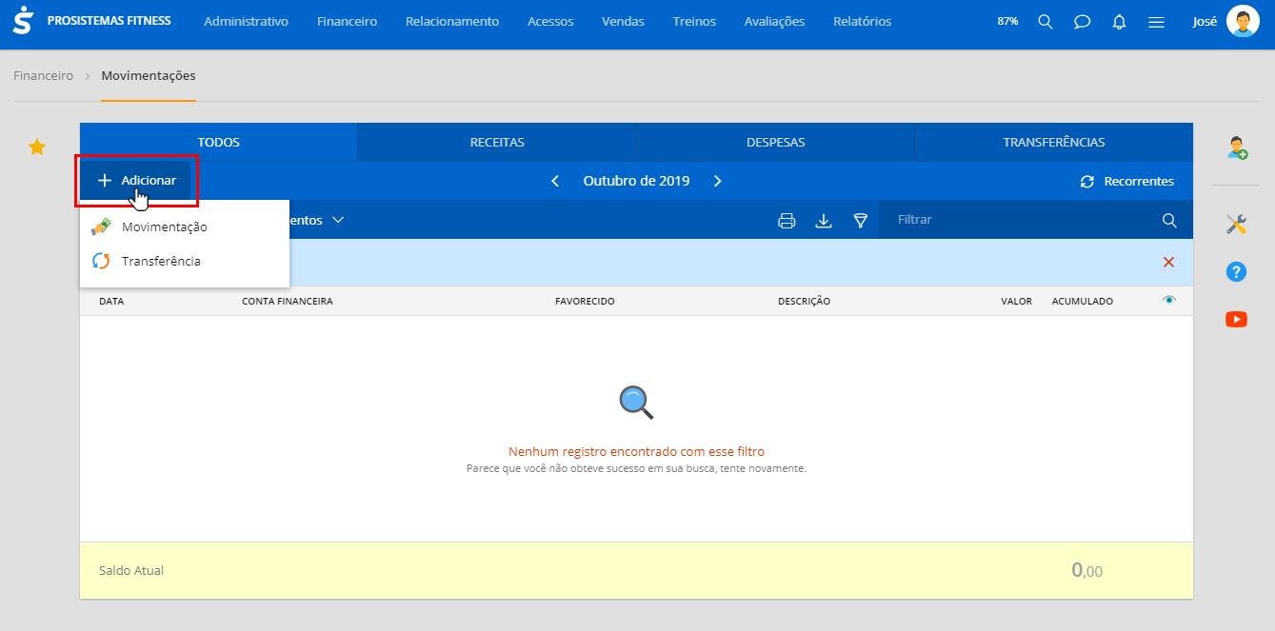Expand the dropdown chevron beside Adicionar menu
This screenshot has height=631, width=1275.
pyautogui.click(x=337, y=220)
